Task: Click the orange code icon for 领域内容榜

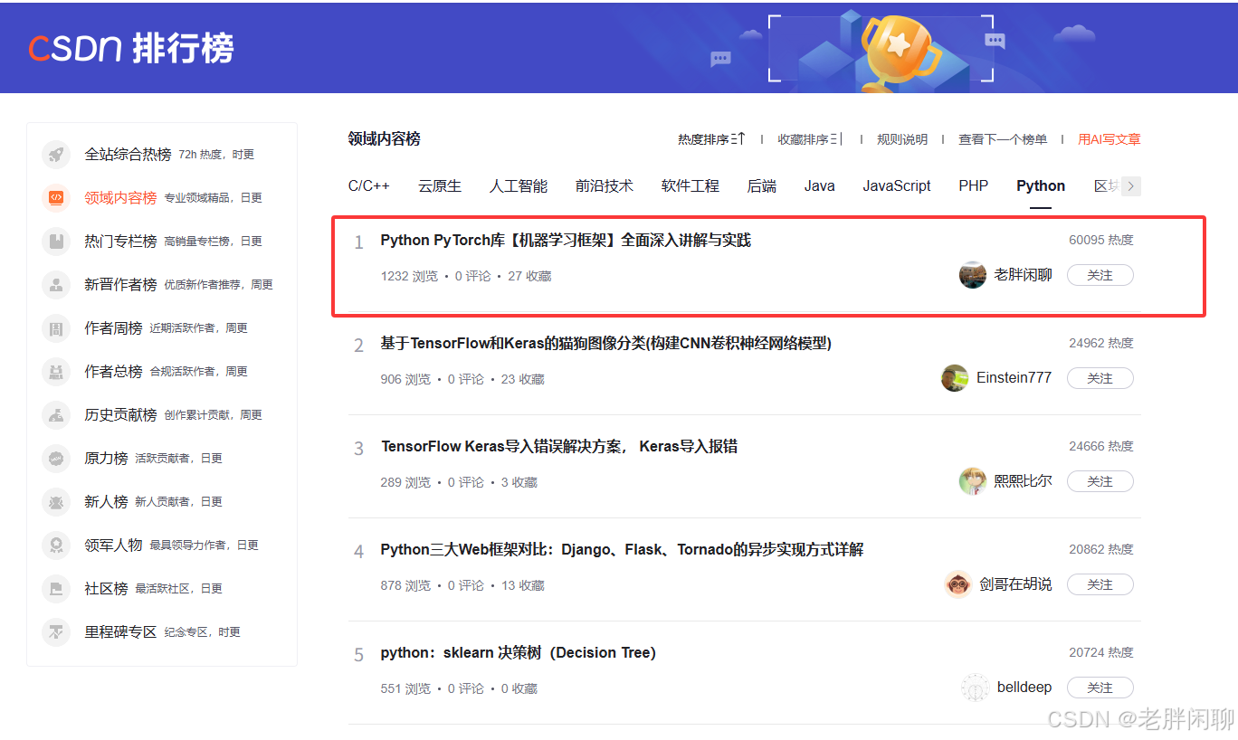Action: 56,198
